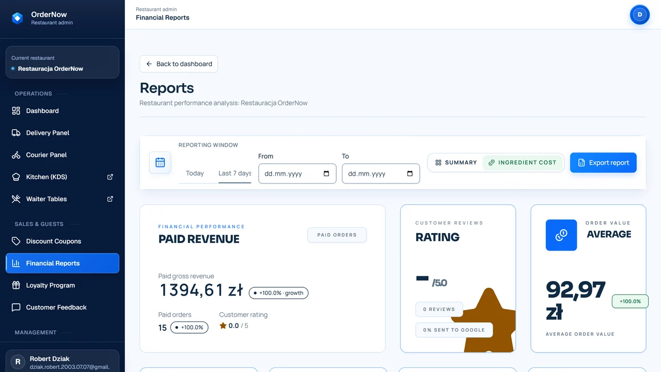Click the 0 Reviews chip
This screenshot has height=372, width=661.
point(439,309)
